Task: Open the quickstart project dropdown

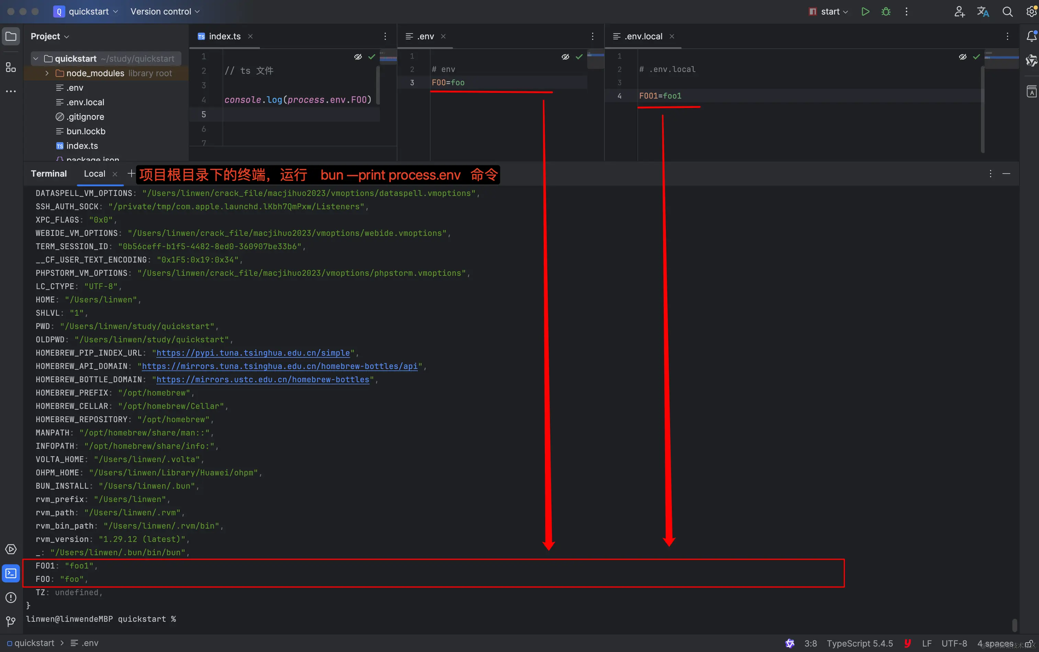Action: pyautogui.click(x=86, y=12)
